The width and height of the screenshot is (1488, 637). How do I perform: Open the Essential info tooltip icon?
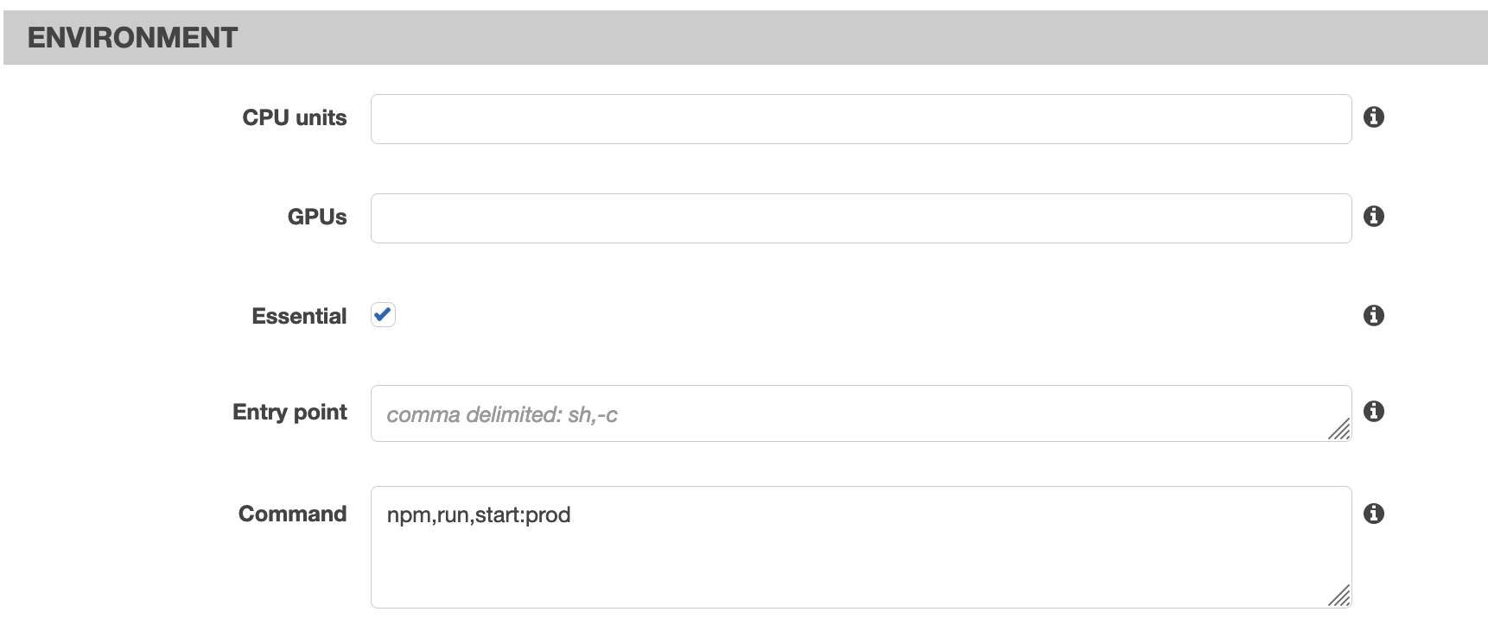click(x=1374, y=316)
